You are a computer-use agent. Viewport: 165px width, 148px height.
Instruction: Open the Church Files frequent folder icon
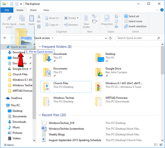tap(46, 87)
